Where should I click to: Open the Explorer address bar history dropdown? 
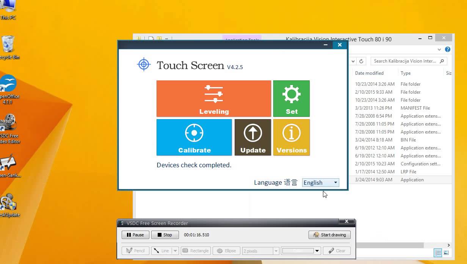(x=353, y=61)
